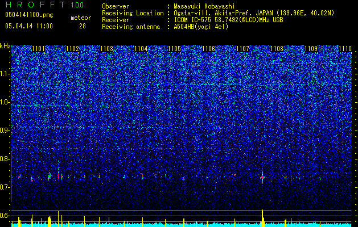
Task: Click the strong meteor echo before 1108
Action: tap(262, 177)
